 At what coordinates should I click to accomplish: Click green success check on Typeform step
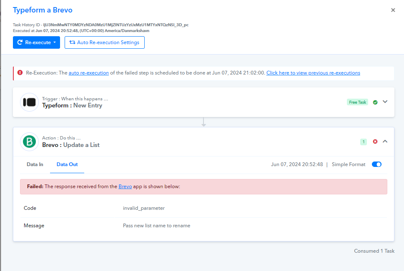pyautogui.click(x=375, y=102)
